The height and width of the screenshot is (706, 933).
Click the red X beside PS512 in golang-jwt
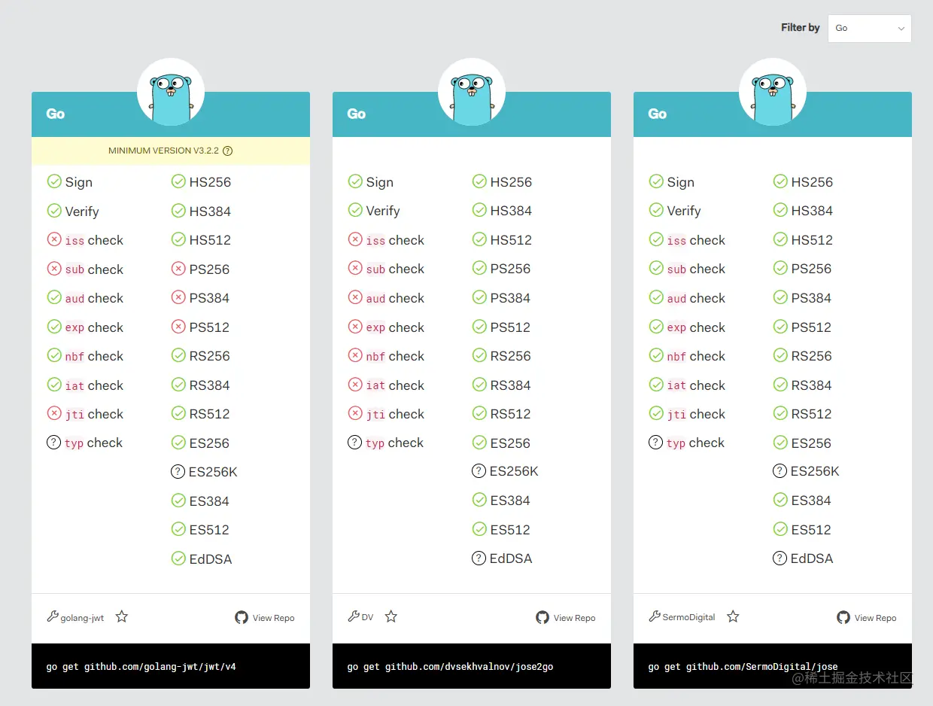pyautogui.click(x=178, y=327)
